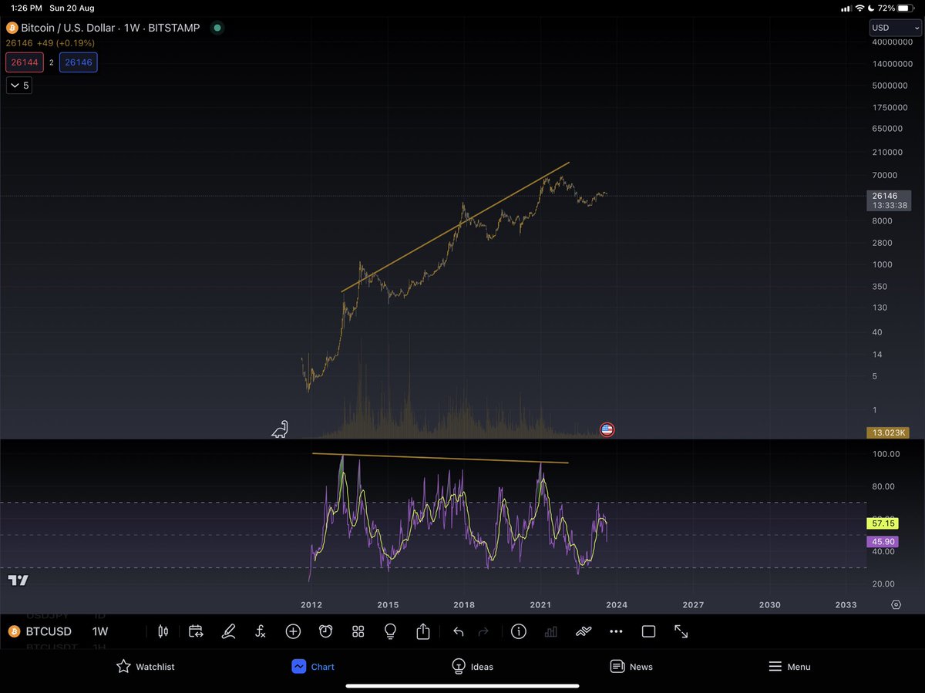Expand the collapsed indicators legend showing 5

coord(18,86)
